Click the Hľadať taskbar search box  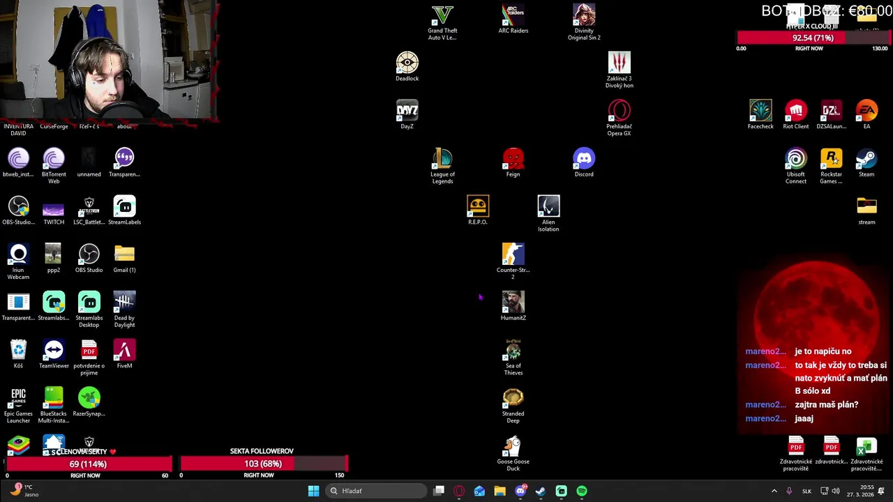coord(377,491)
